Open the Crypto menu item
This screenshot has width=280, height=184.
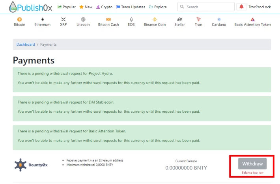coord(104,7)
